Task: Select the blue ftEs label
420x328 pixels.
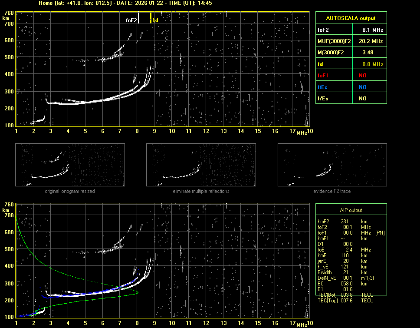Action: 322,87
